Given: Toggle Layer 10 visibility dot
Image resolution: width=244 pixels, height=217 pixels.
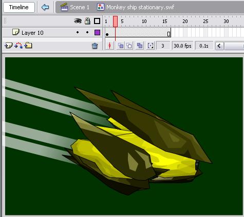Looking at the screenshot, I should tap(78, 32).
